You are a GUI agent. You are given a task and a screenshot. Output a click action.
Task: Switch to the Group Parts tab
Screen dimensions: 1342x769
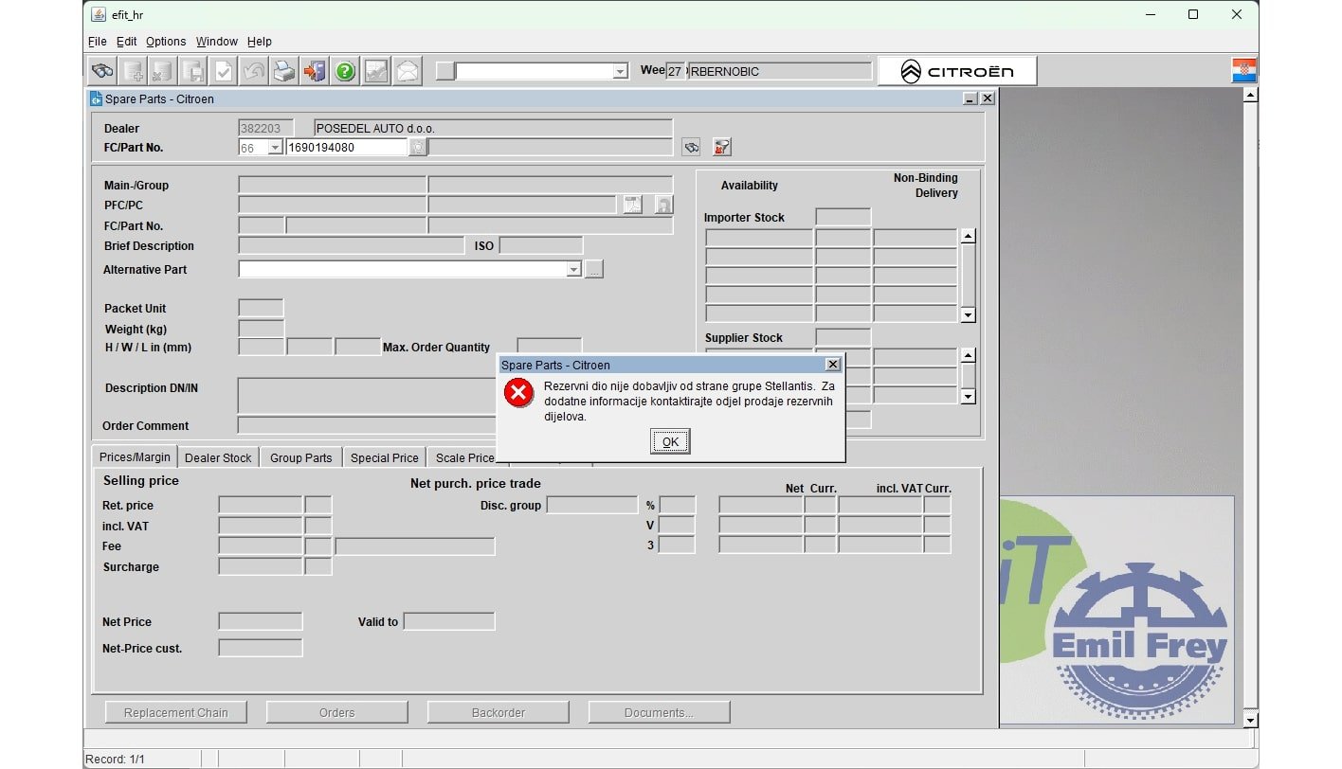point(300,457)
